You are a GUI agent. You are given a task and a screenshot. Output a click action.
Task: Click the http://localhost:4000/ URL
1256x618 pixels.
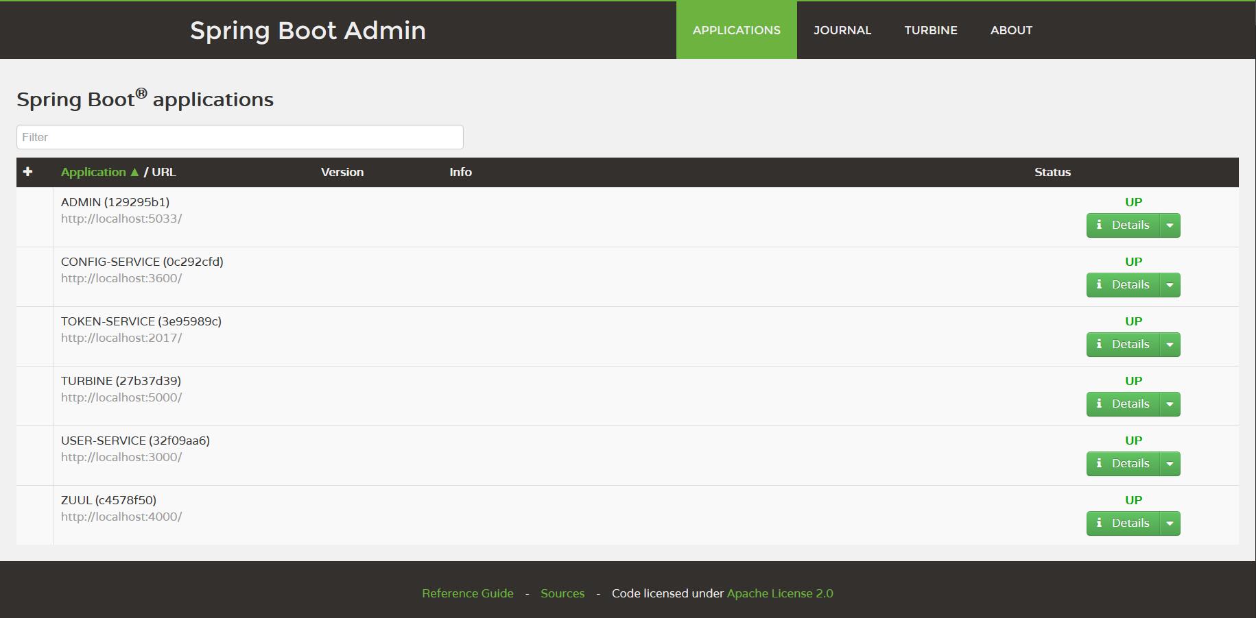tap(121, 517)
